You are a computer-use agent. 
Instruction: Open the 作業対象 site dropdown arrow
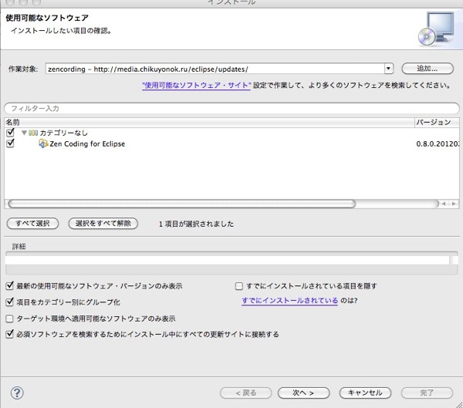pos(388,69)
